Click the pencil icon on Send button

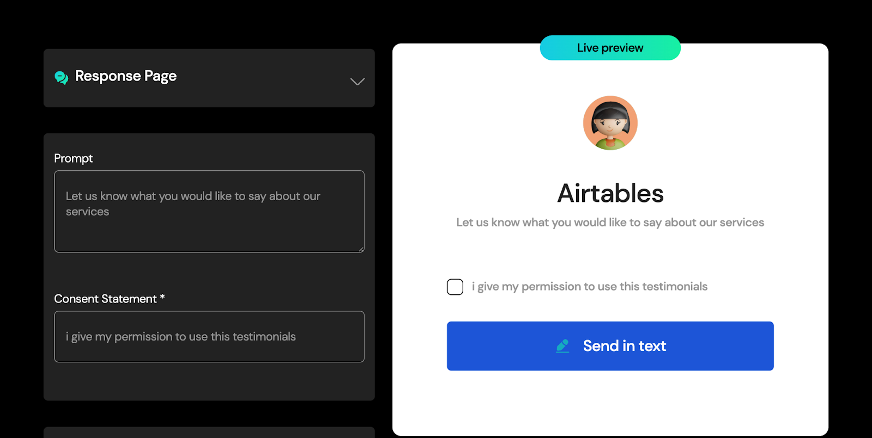(x=563, y=346)
